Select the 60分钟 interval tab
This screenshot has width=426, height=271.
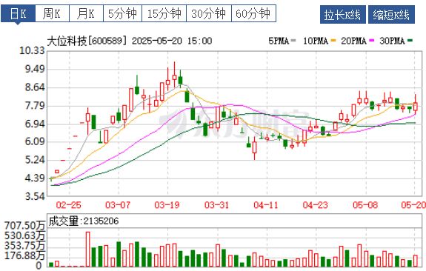(254, 13)
